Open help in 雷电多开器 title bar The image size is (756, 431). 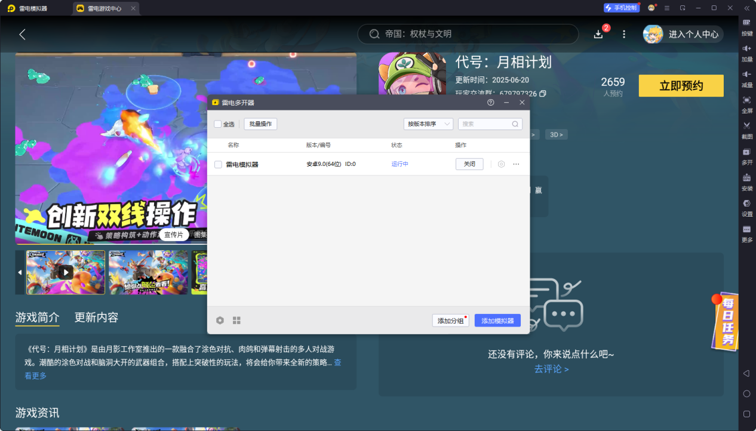click(x=491, y=103)
